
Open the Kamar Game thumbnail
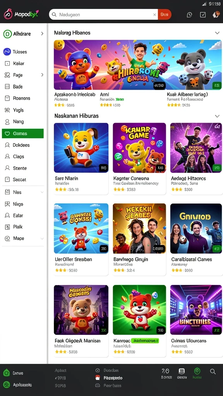point(139,148)
